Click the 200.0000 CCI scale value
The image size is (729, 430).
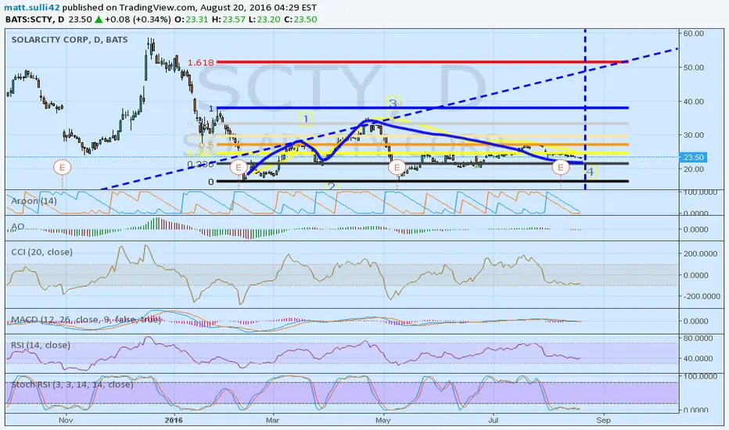pyautogui.click(x=702, y=254)
